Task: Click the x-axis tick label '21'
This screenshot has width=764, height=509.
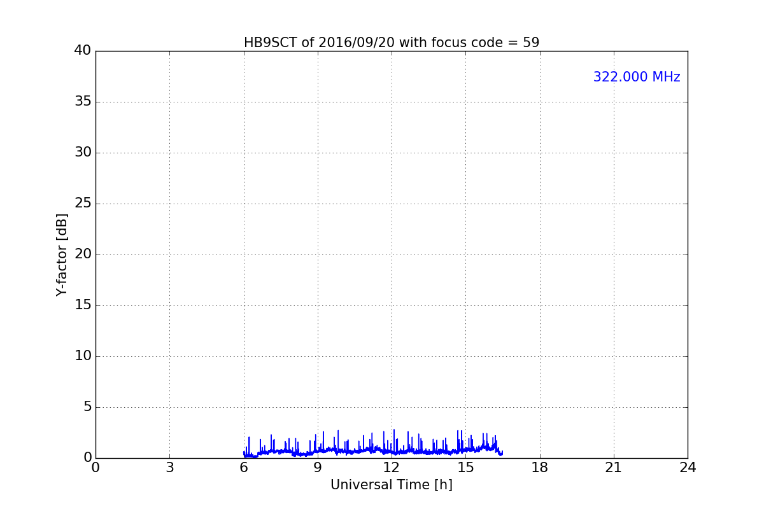Action: tap(614, 468)
